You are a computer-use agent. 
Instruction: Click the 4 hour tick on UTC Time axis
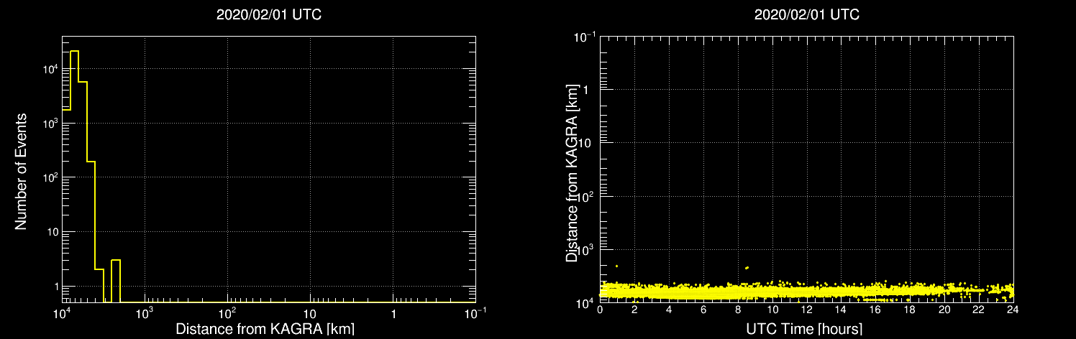tap(669, 310)
